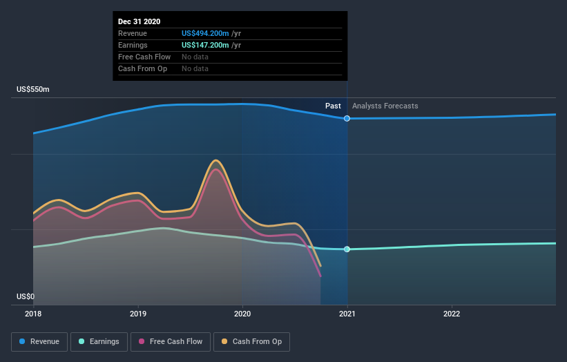Click the 2020 x-axis label
Image resolution: width=567 pixels, height=362 pixels.
242,314
